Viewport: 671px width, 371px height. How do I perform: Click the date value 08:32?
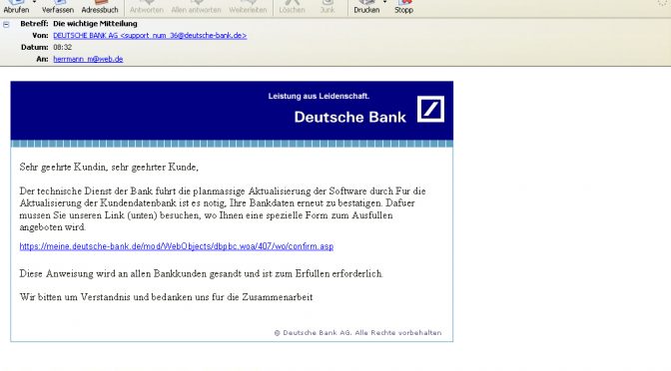pos(63,47)
